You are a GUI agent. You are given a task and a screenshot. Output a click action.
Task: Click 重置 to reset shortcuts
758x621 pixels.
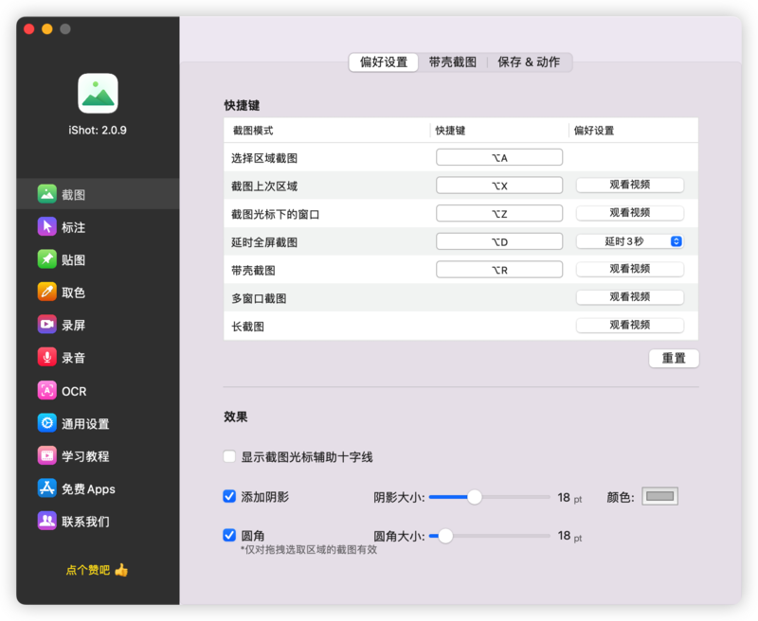click(674, 358)
